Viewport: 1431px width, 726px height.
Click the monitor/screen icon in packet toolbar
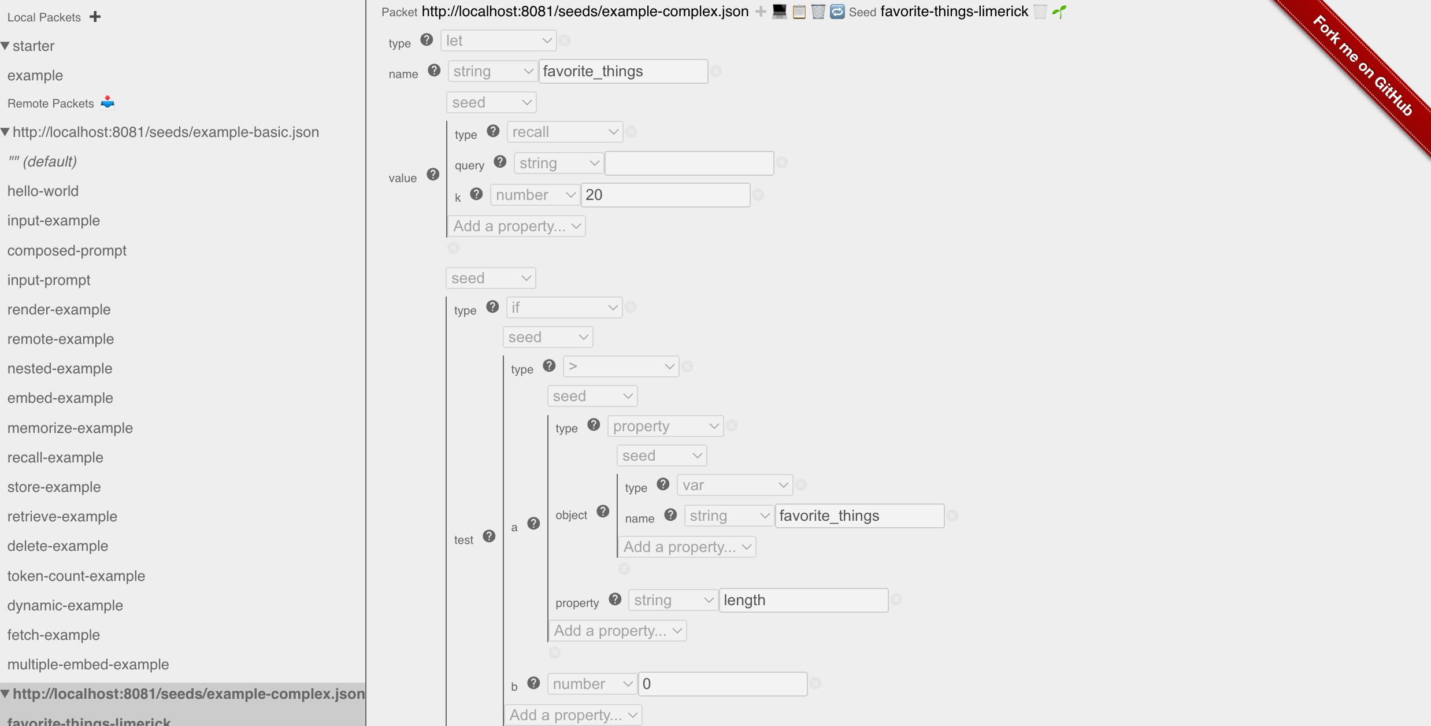[x=778, y=11]
